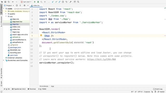Open the Project view dropdown
The height and width of the screenshot is (93, 166).
(x=9, y=5)
